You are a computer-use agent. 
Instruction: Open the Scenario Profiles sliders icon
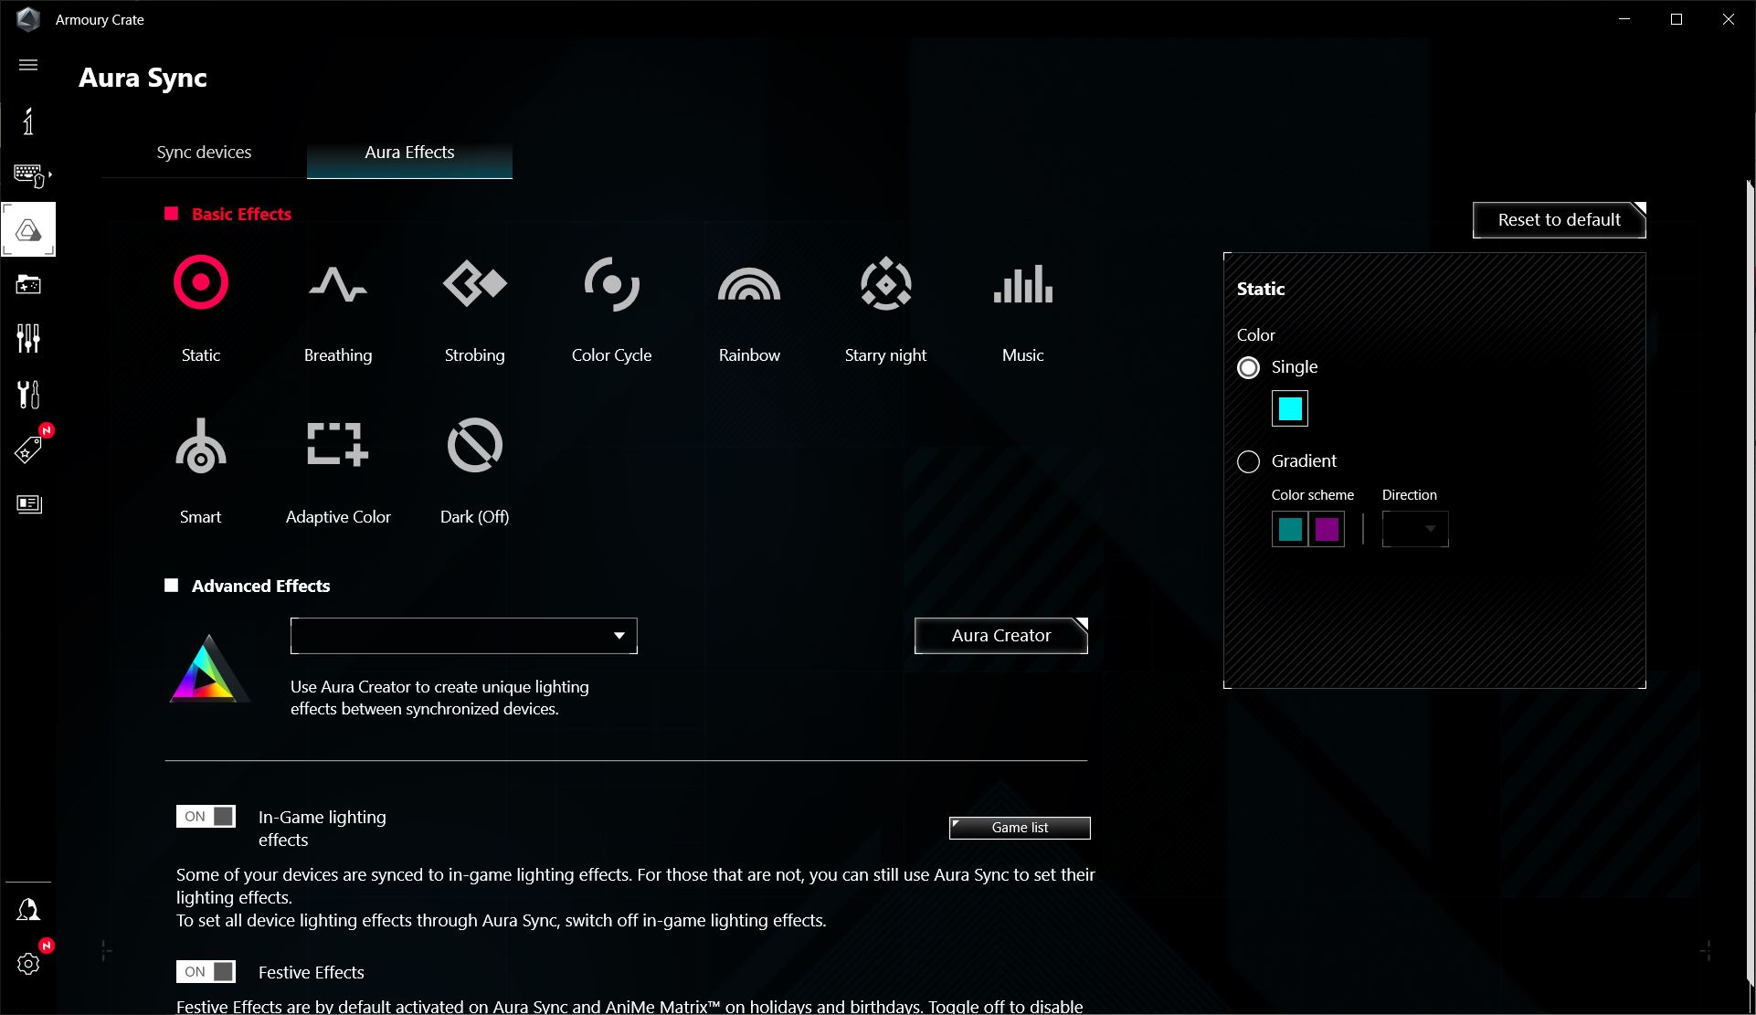click(28, 339)
